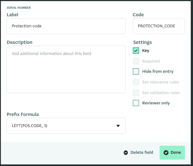This screenshot has height=166, width=193.
Task: Click the Description label text
Action: pos(20,42)
